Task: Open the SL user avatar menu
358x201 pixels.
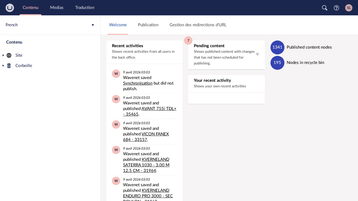Action: point(348,8)
